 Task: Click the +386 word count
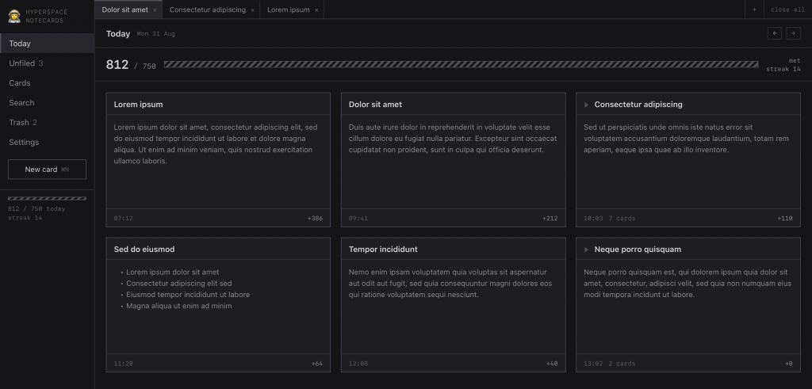click(315, 219)
